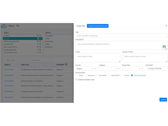Open the Parent Task dropdown

(x=142, y=69)
